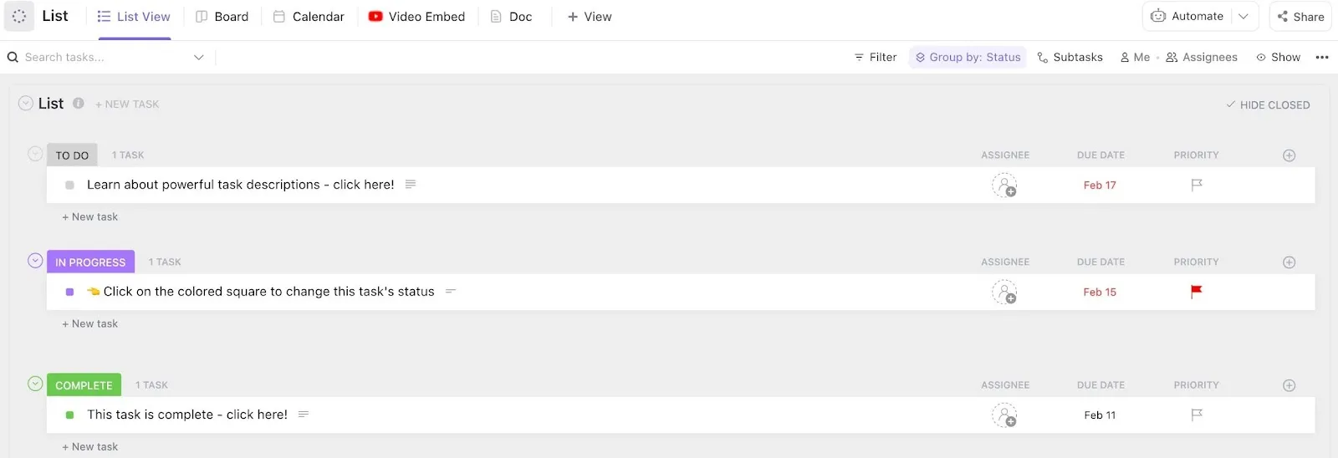This screenshot has width=1338, height=458.
Task: Toggle HIDE CLOSED tasks
Action: (x=1268, y=104)
